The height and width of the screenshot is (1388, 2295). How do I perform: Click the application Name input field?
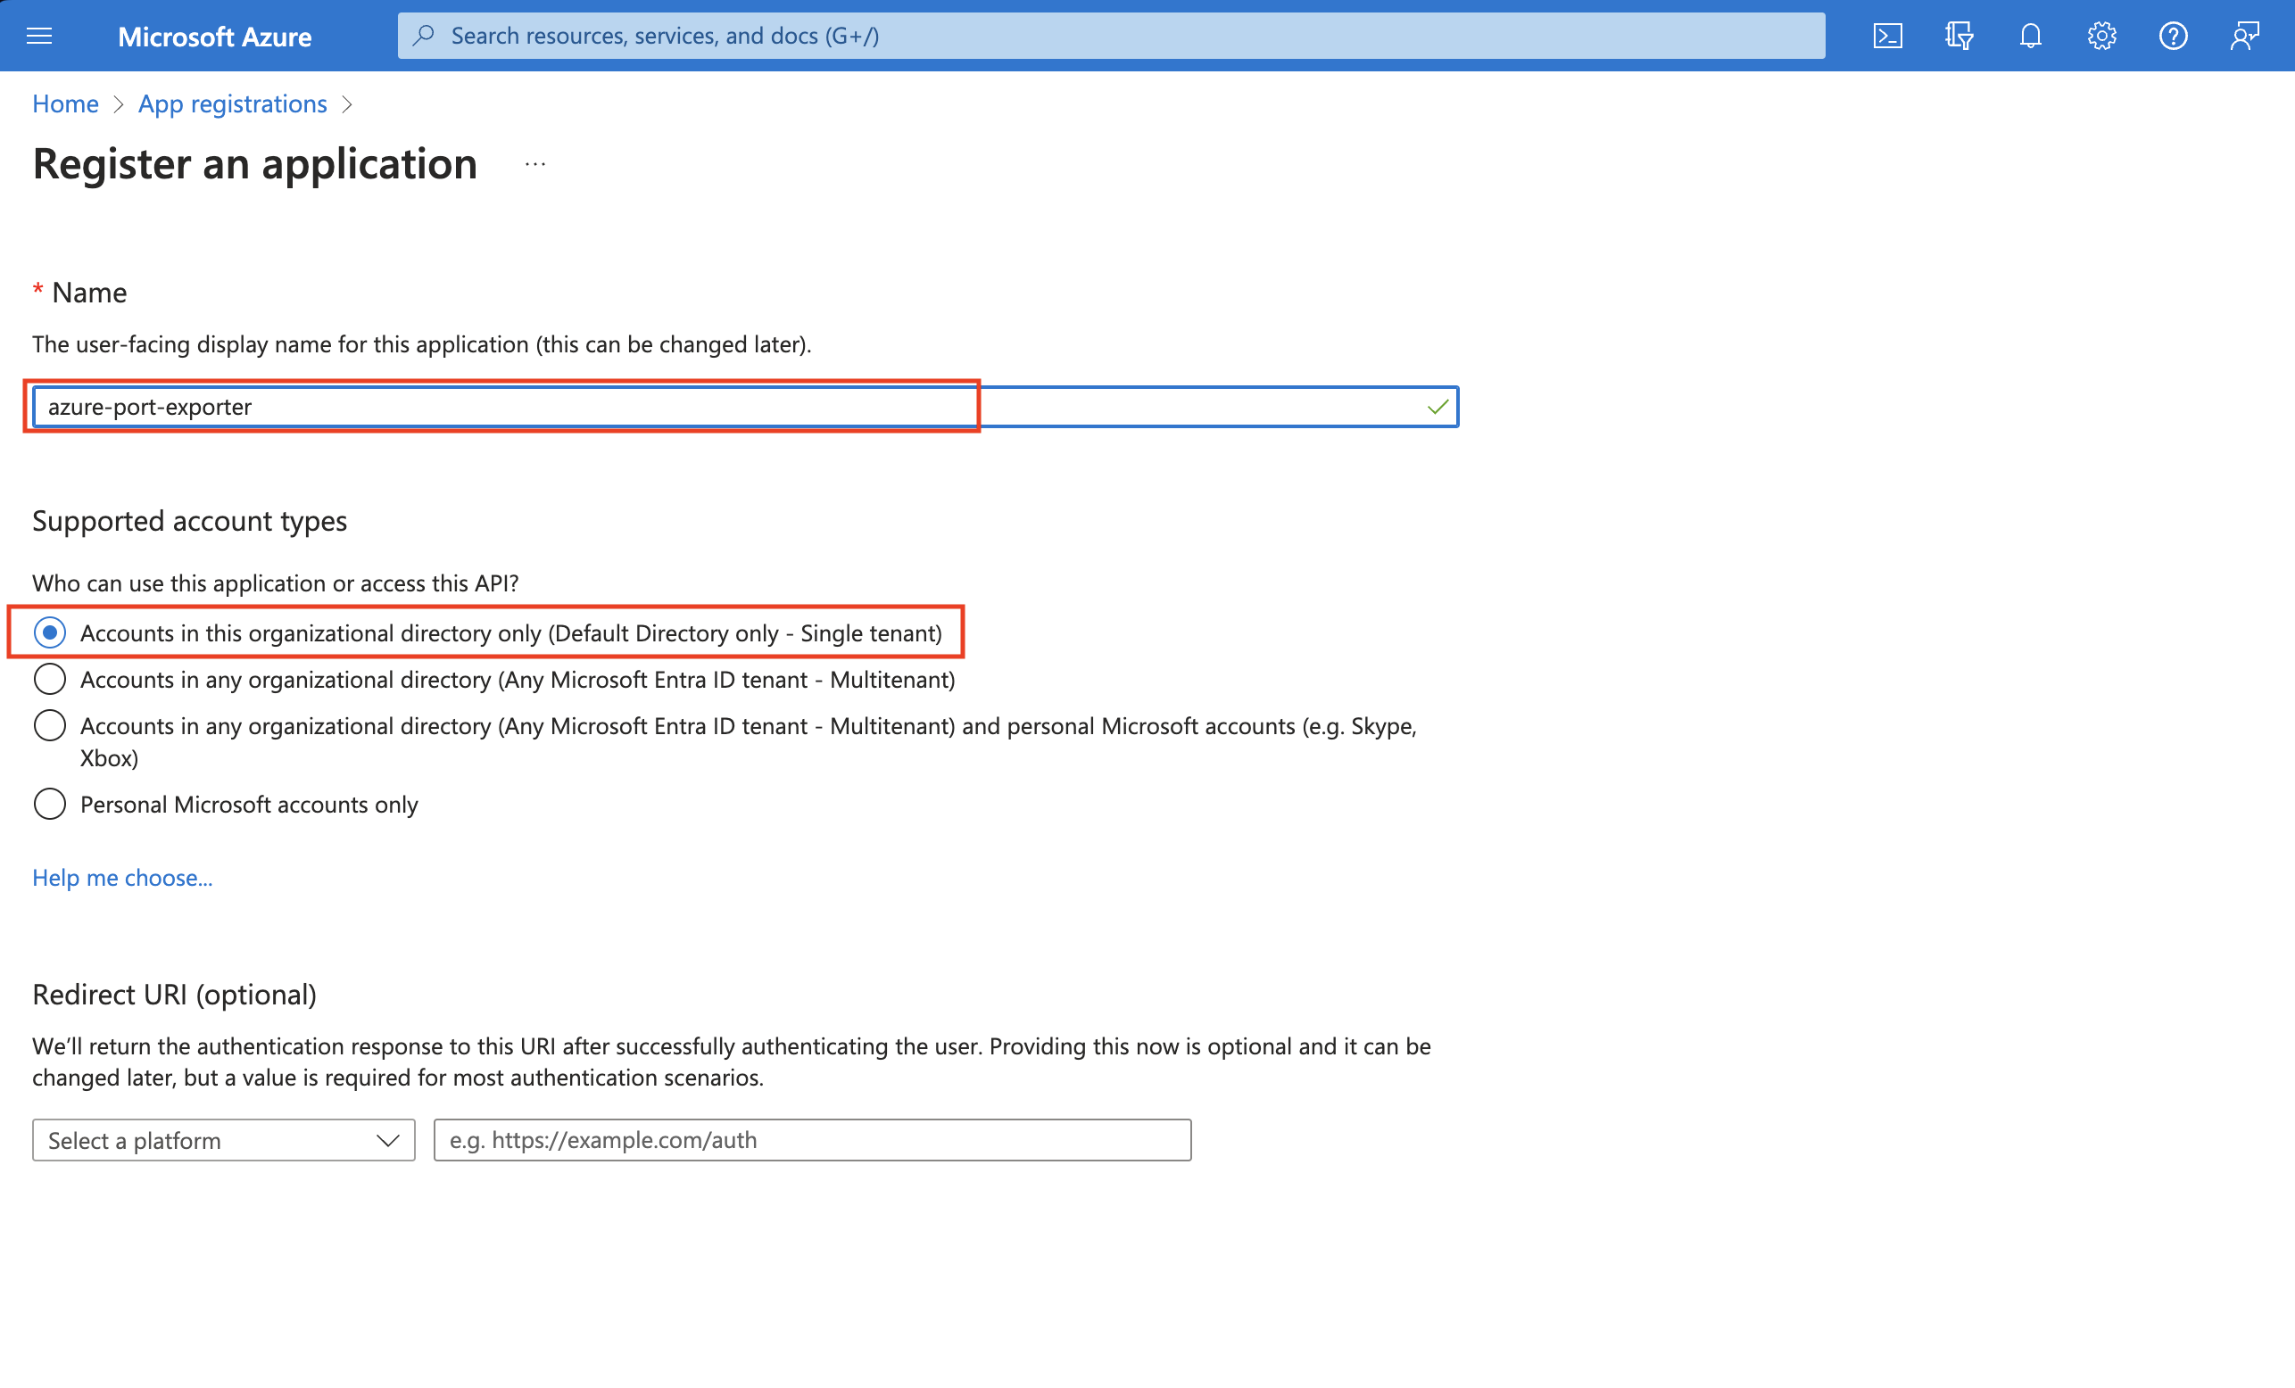[726, 408]
